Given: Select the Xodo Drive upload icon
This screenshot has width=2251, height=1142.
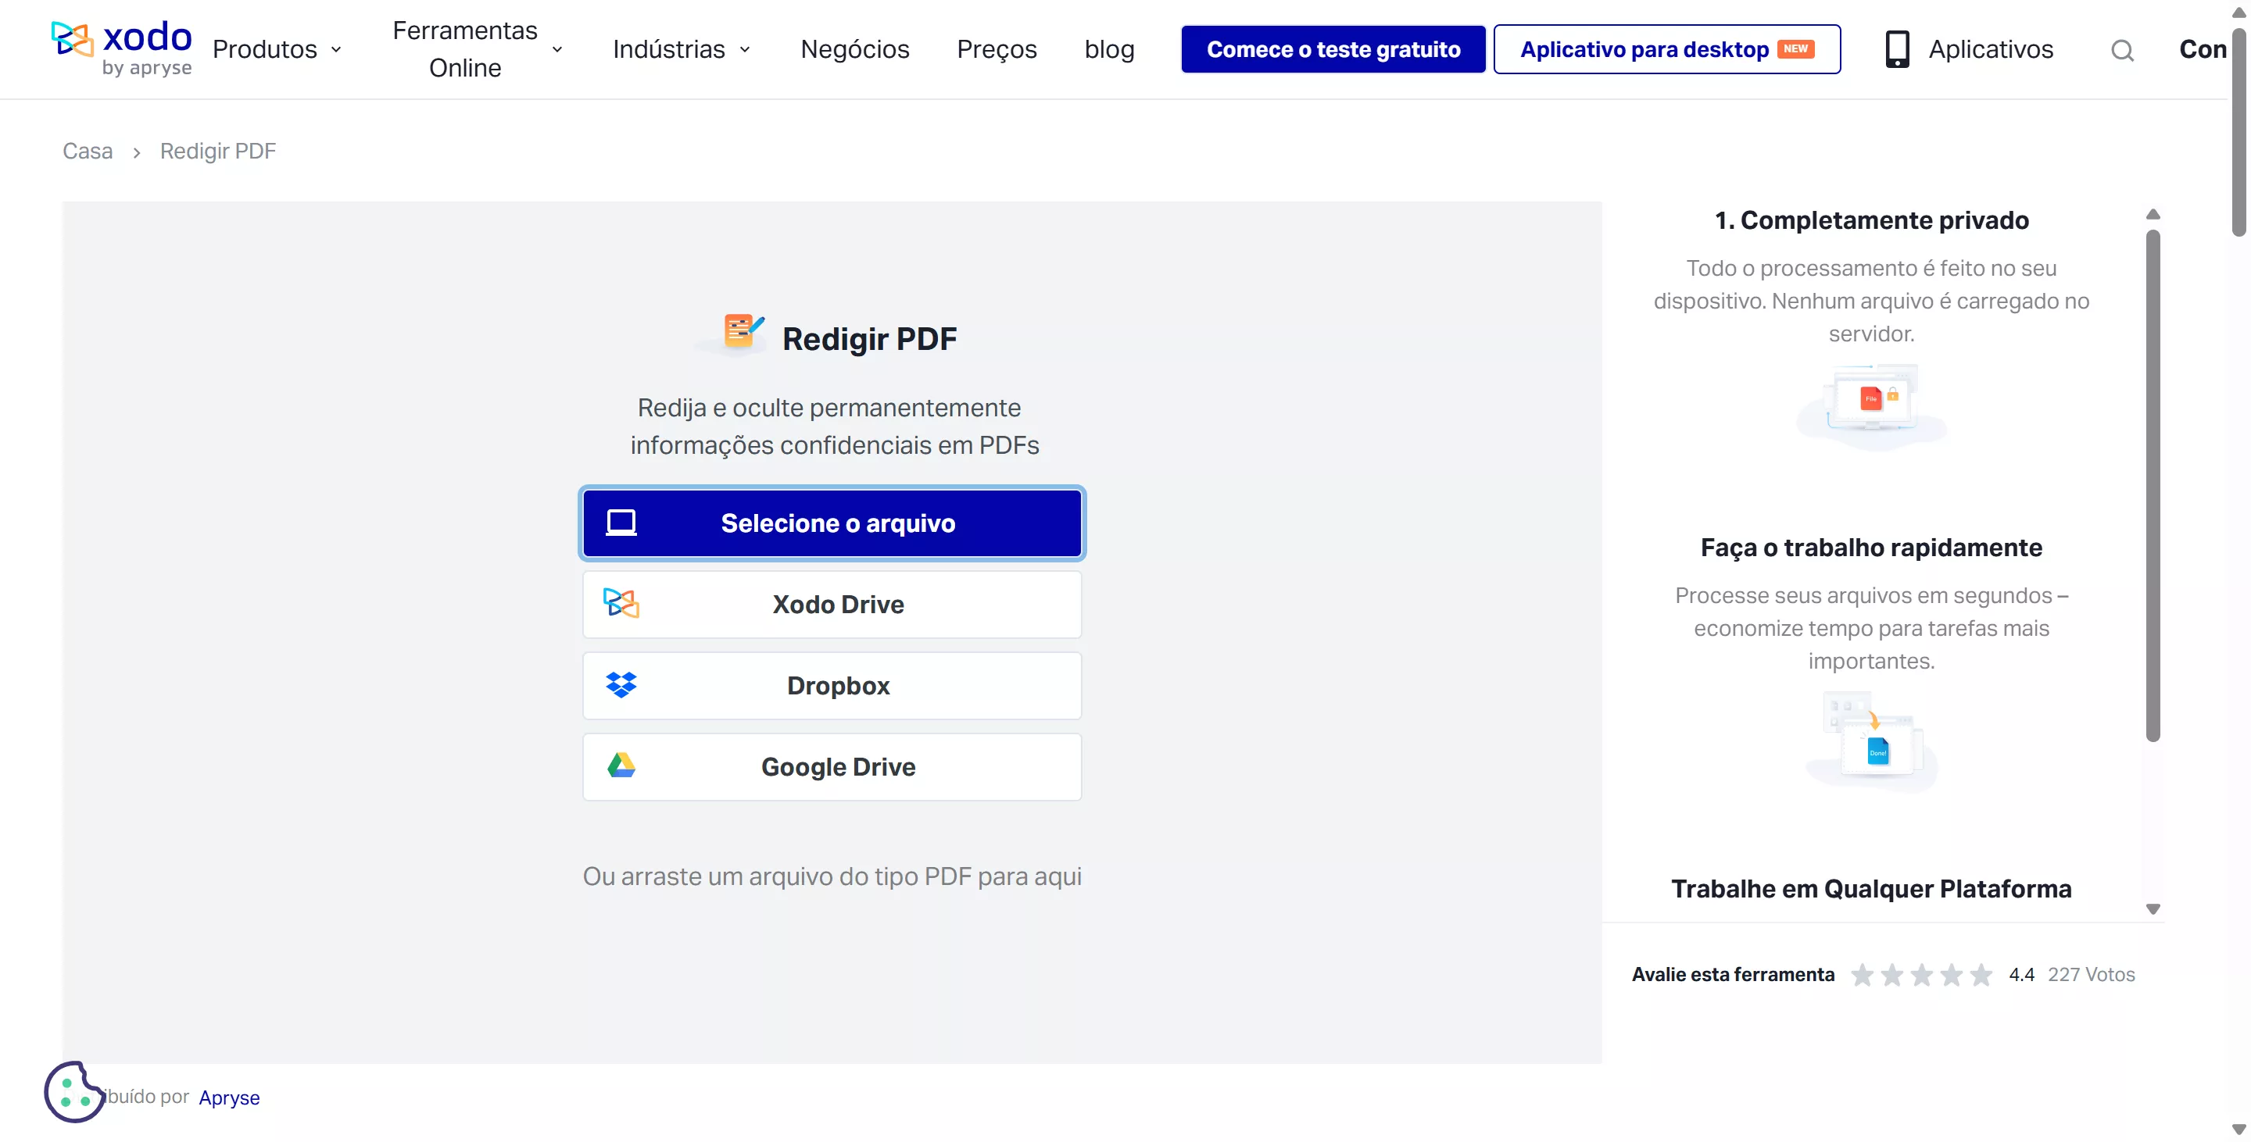Looking at the screenshot, I should tap(621, 603).
